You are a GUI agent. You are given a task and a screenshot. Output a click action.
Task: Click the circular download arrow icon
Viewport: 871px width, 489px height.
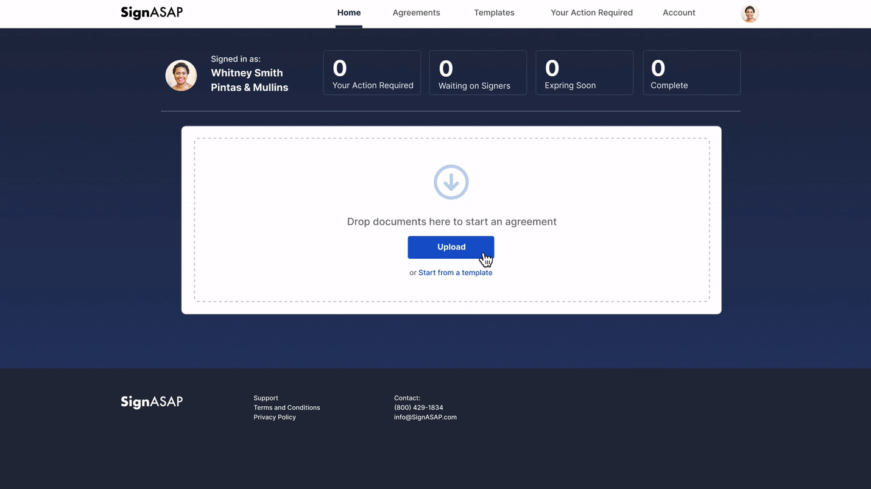click(x=451, y=182)
